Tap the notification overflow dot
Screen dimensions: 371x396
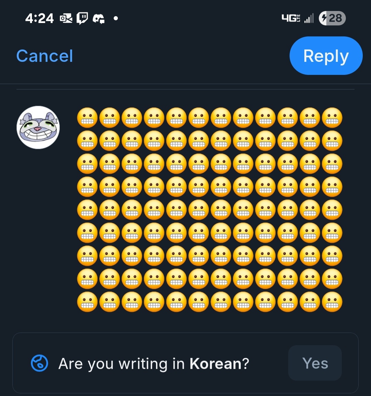pos(116,18)
